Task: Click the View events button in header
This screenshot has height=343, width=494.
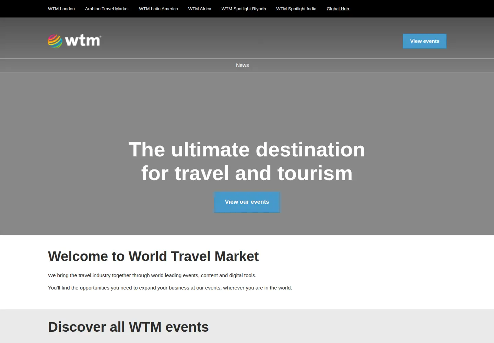Action: point(425,41)
